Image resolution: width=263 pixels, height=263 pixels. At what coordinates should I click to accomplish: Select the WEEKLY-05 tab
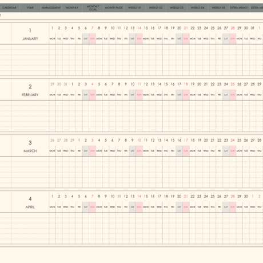[218, 8]
